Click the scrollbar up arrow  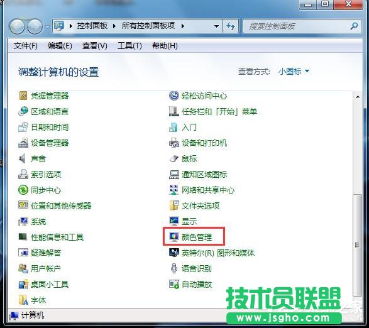point(358,97)
